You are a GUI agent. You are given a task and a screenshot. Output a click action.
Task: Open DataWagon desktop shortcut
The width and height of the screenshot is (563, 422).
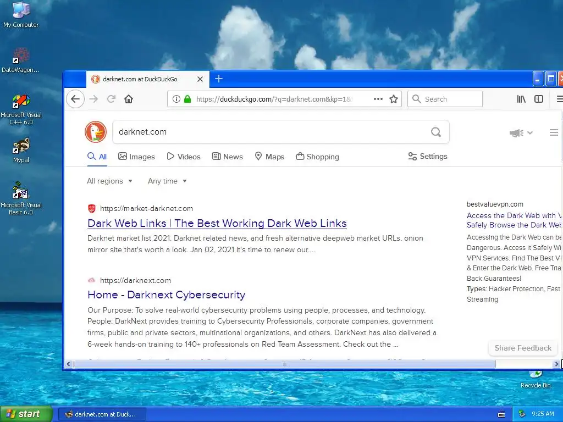20,60
